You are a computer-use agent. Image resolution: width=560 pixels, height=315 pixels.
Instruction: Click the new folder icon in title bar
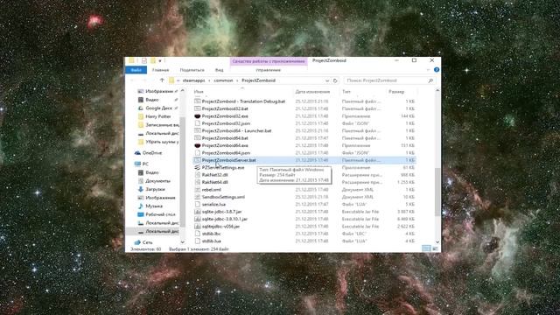click(x=153, y=60)
